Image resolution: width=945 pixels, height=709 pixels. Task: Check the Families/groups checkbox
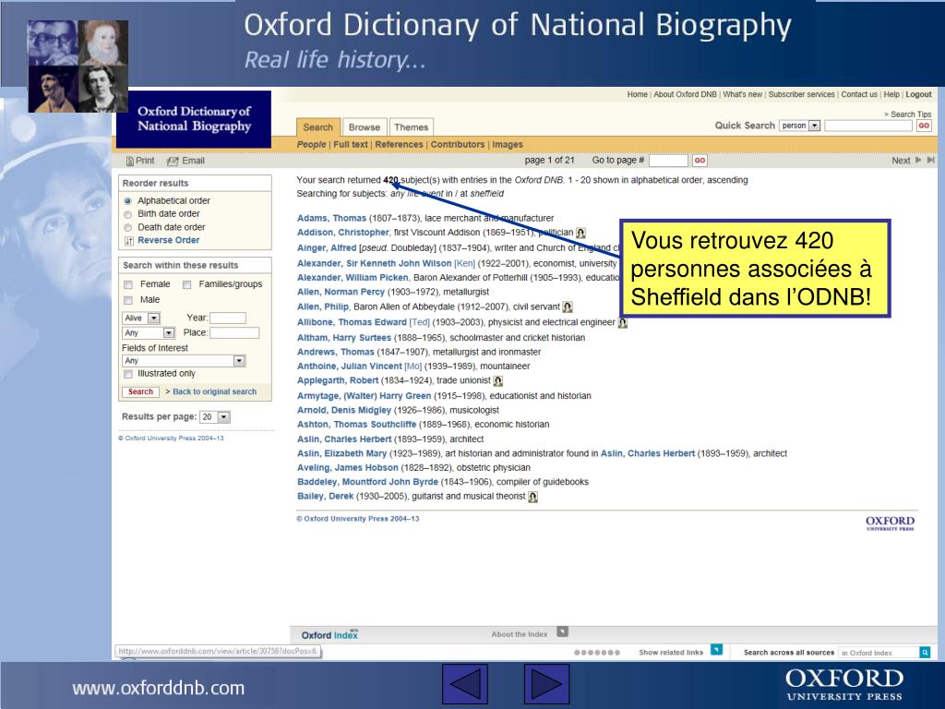coord(186,284)
